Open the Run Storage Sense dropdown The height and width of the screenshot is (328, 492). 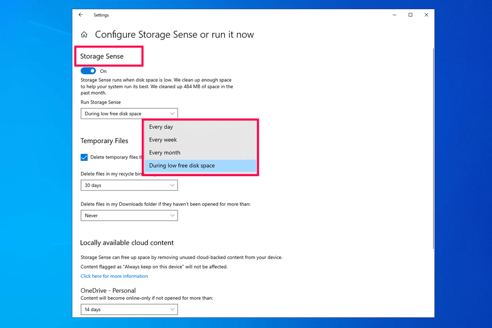(129, 113)
